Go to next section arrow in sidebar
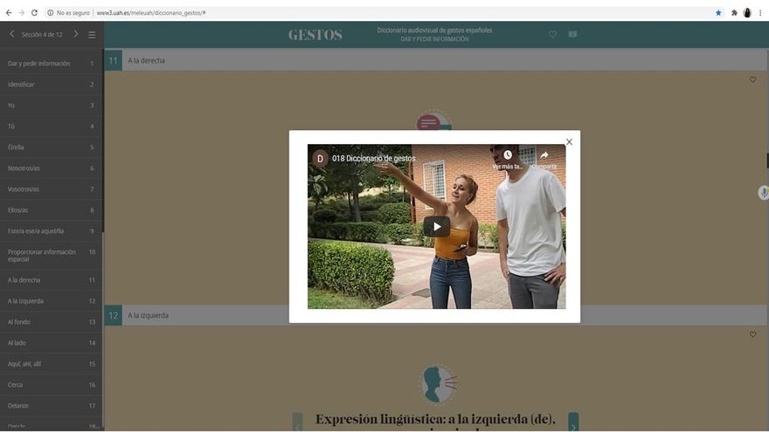The height and width of the screenshot is (432, 769). [x=76, y=34]
